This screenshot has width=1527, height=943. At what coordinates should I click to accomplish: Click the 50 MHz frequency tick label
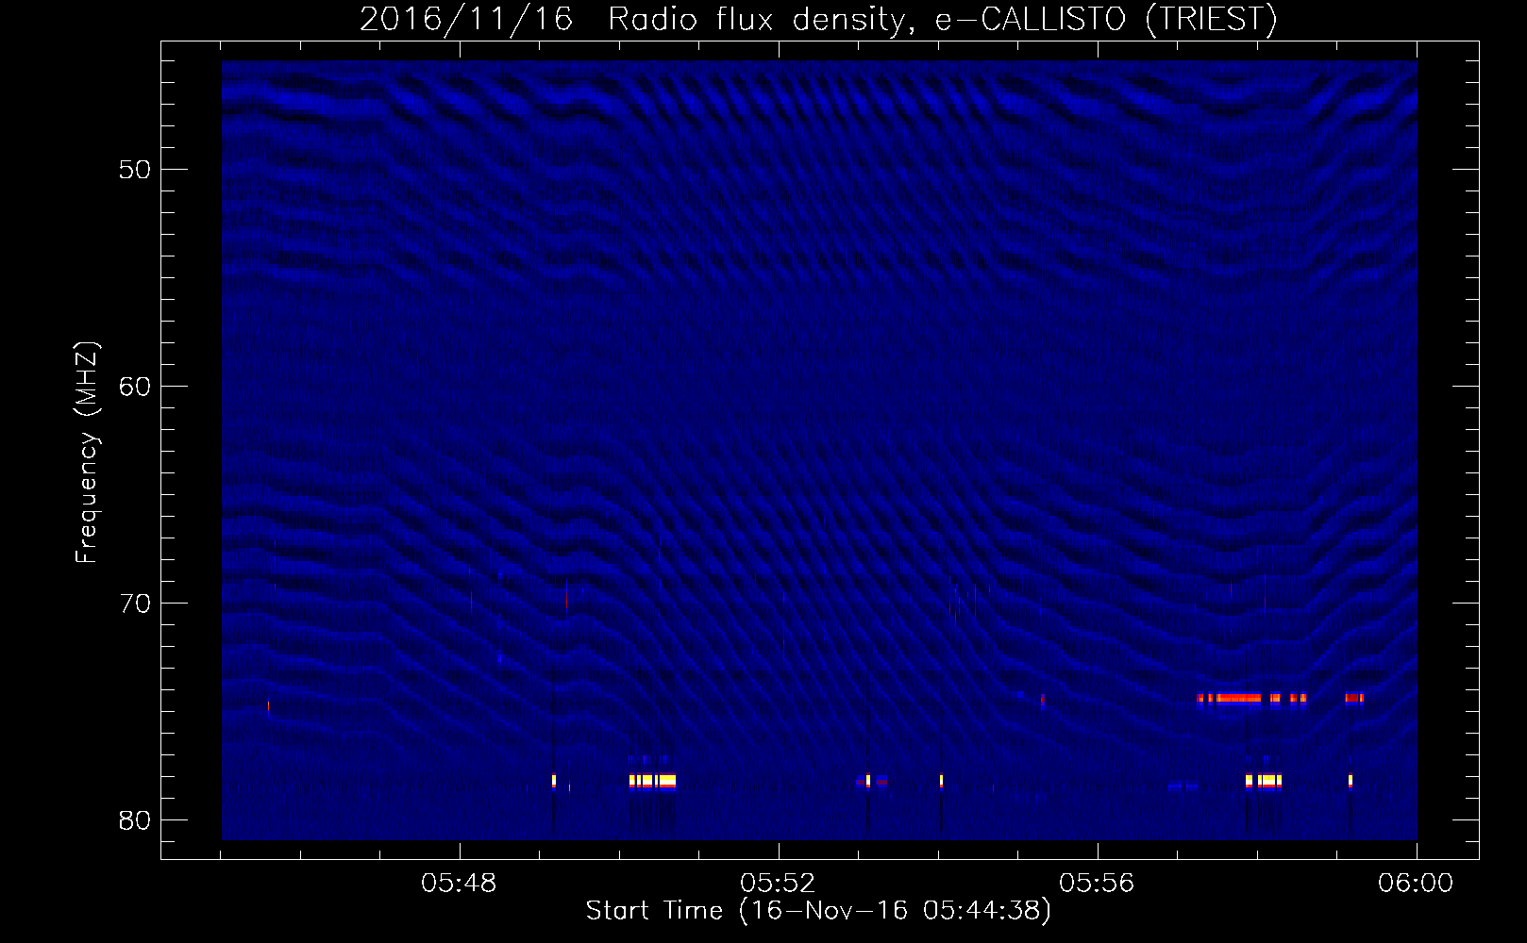tap(136, 170)
